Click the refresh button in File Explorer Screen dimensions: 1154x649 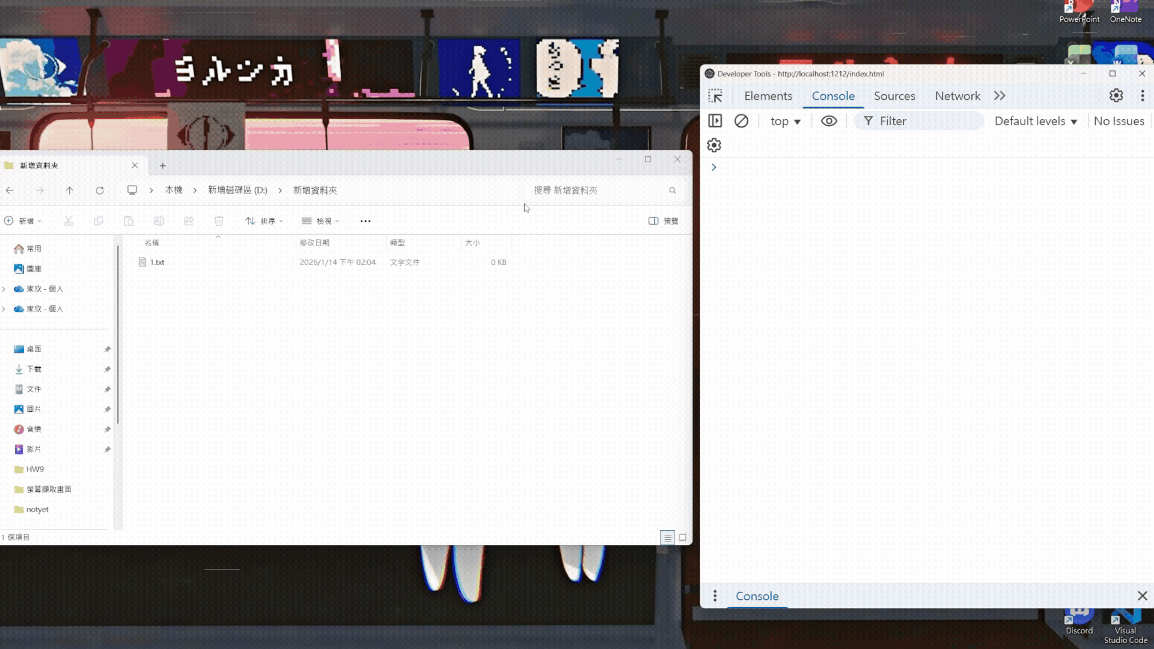[100, 190]
